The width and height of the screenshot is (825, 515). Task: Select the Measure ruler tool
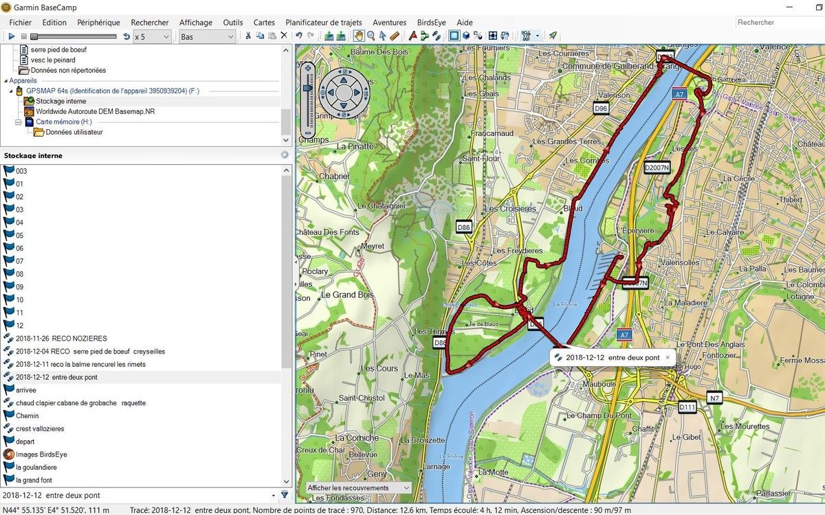tap(395, 36)
